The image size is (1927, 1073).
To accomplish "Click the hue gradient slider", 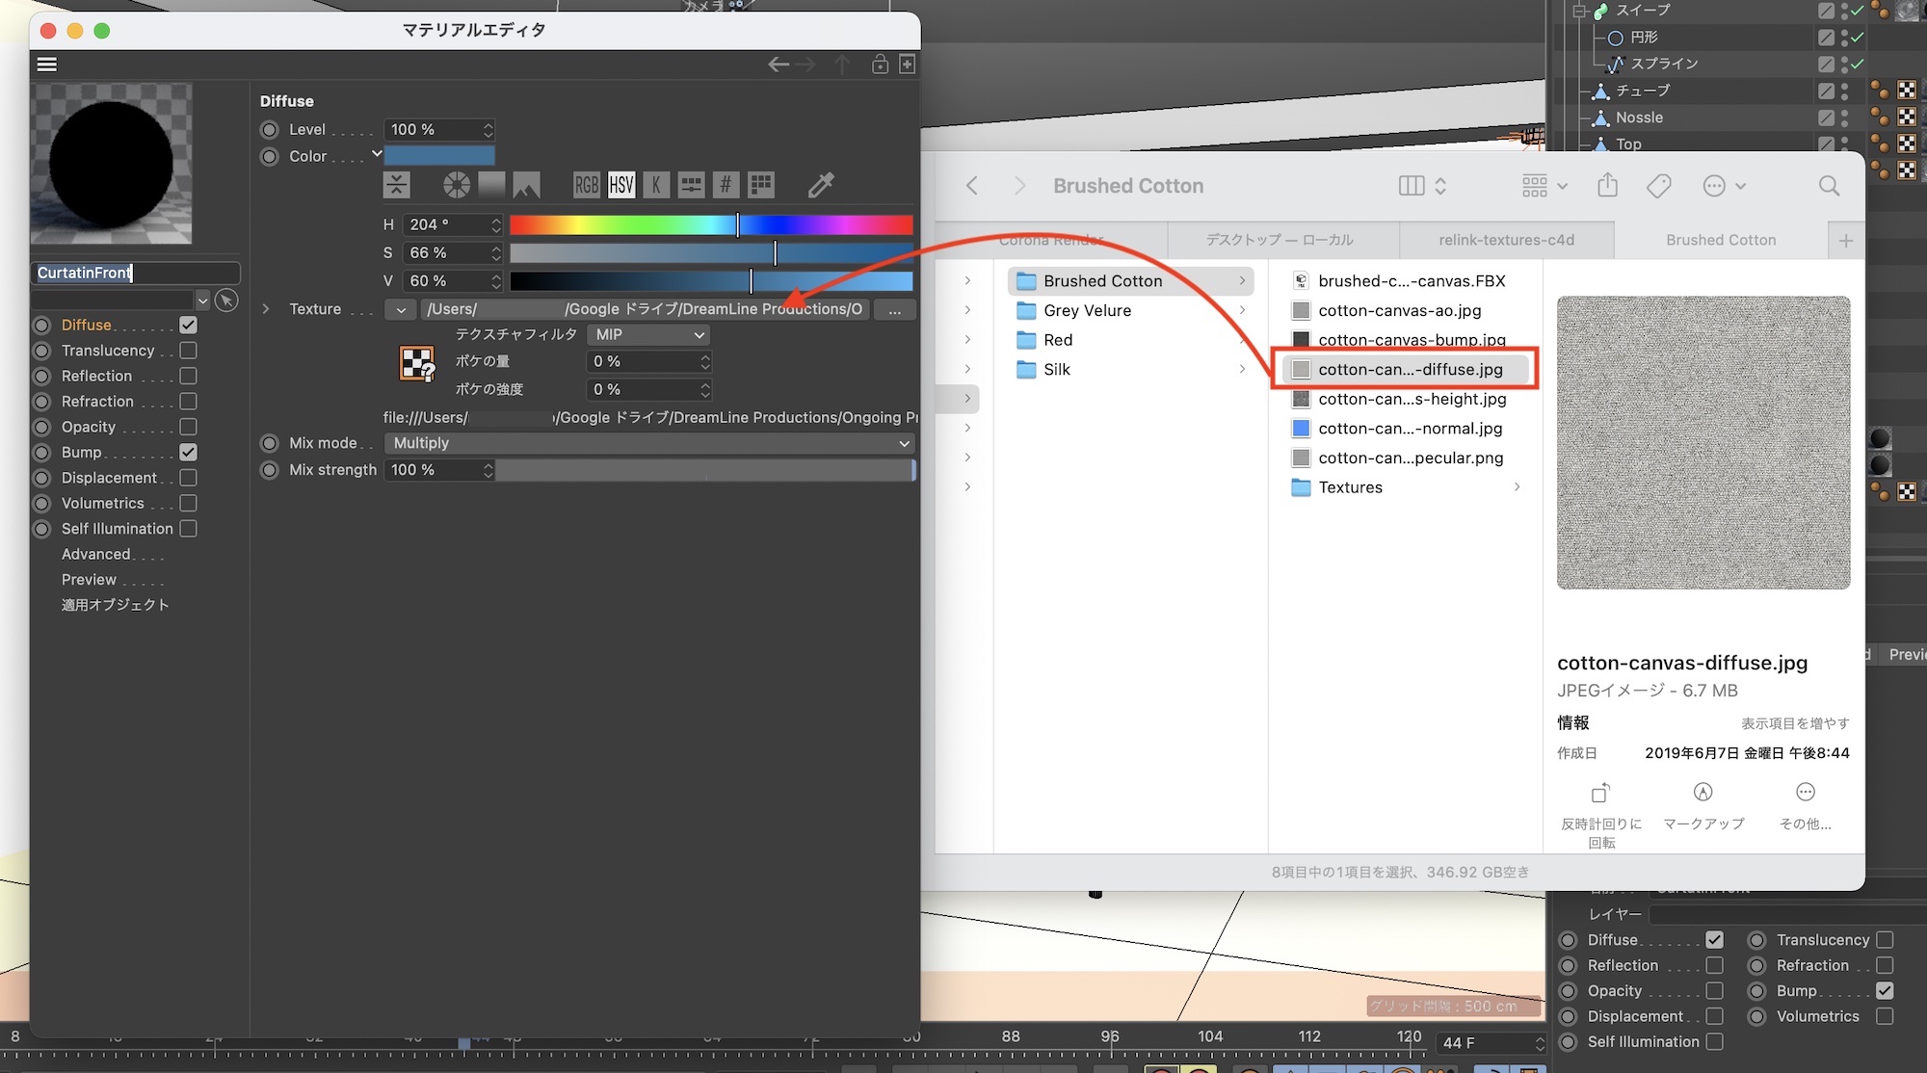I will (x=710, y=224).
